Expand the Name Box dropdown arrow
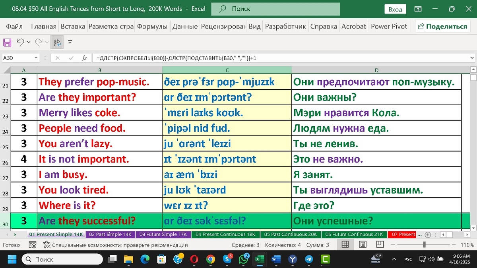 tap(36, 58)
